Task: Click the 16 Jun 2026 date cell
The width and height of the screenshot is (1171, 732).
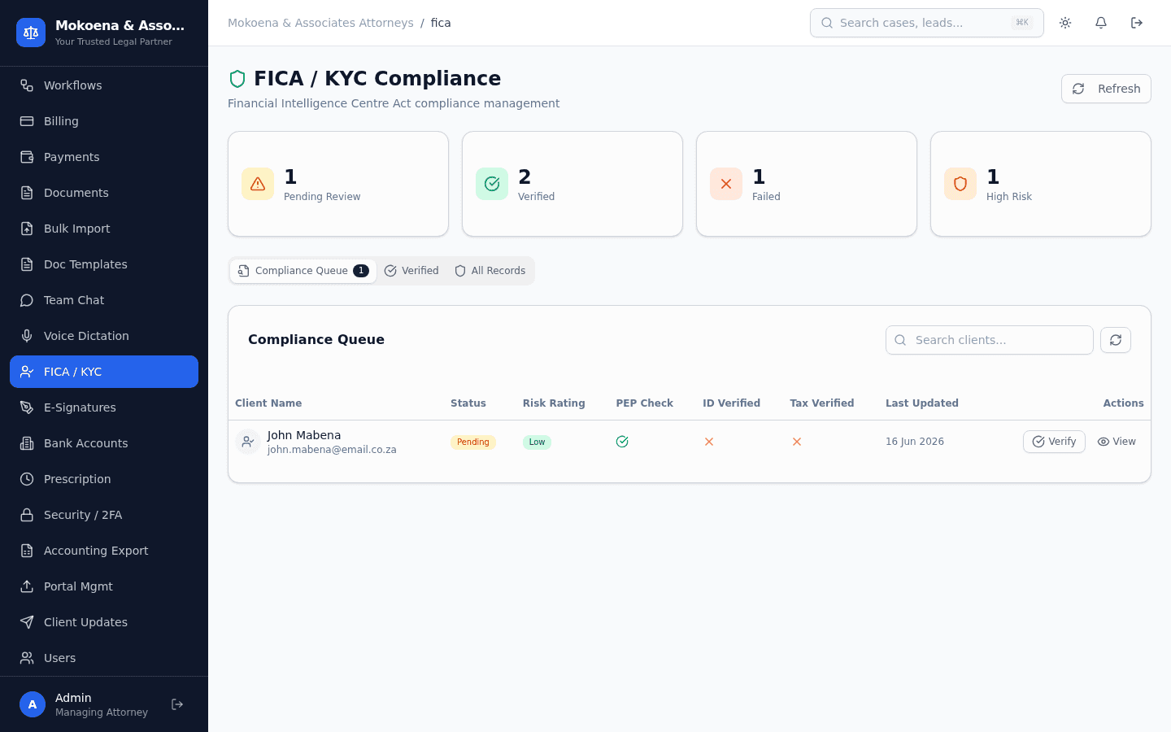Action: point(915,442)
